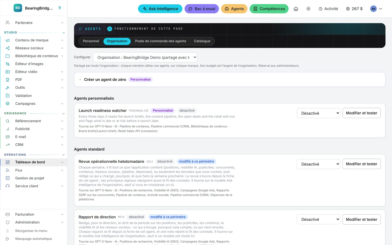Click Modifier et tester for Revue opérationnelle hebdomadaire
The image size is (392, 245).
click(x=361, y=164)
